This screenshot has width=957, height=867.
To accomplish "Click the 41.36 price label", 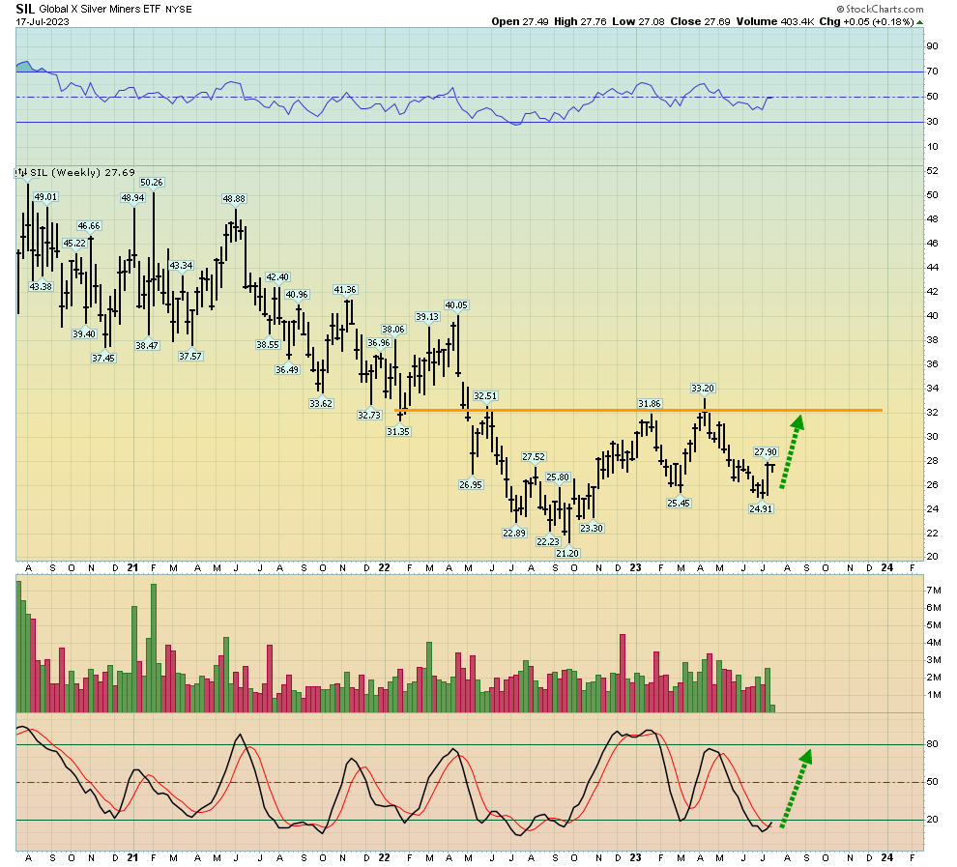I will [x=345, y=290].
